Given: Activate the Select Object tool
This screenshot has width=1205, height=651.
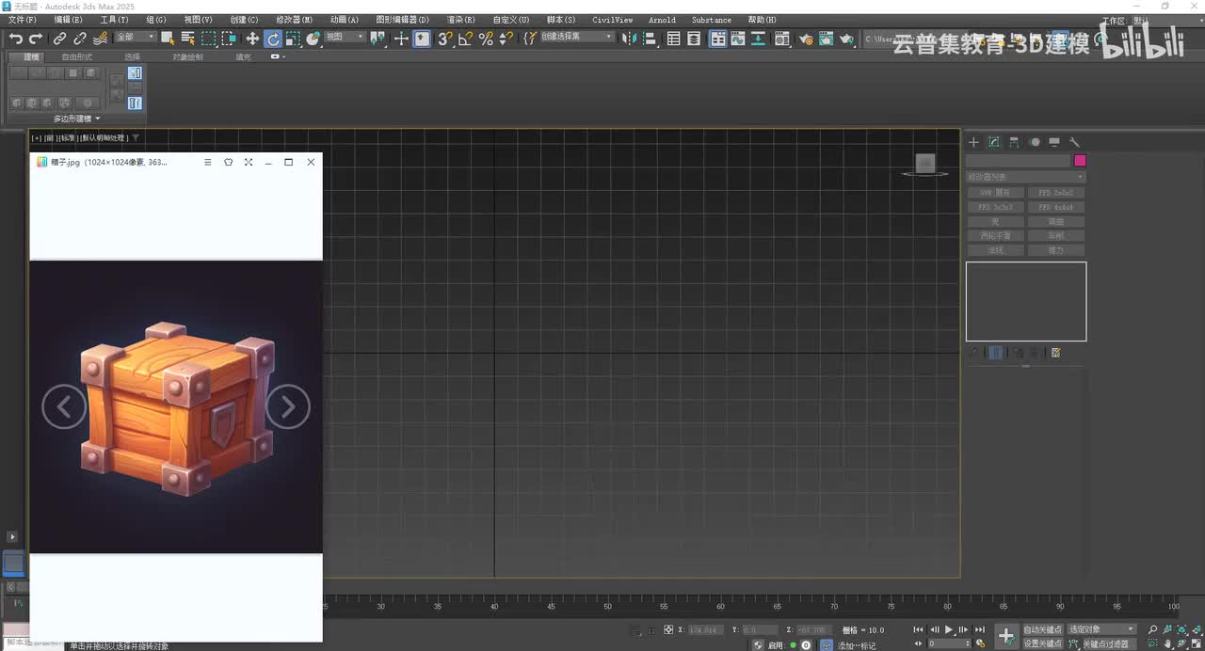Looking at the screenshot, I should pos(169,39).
